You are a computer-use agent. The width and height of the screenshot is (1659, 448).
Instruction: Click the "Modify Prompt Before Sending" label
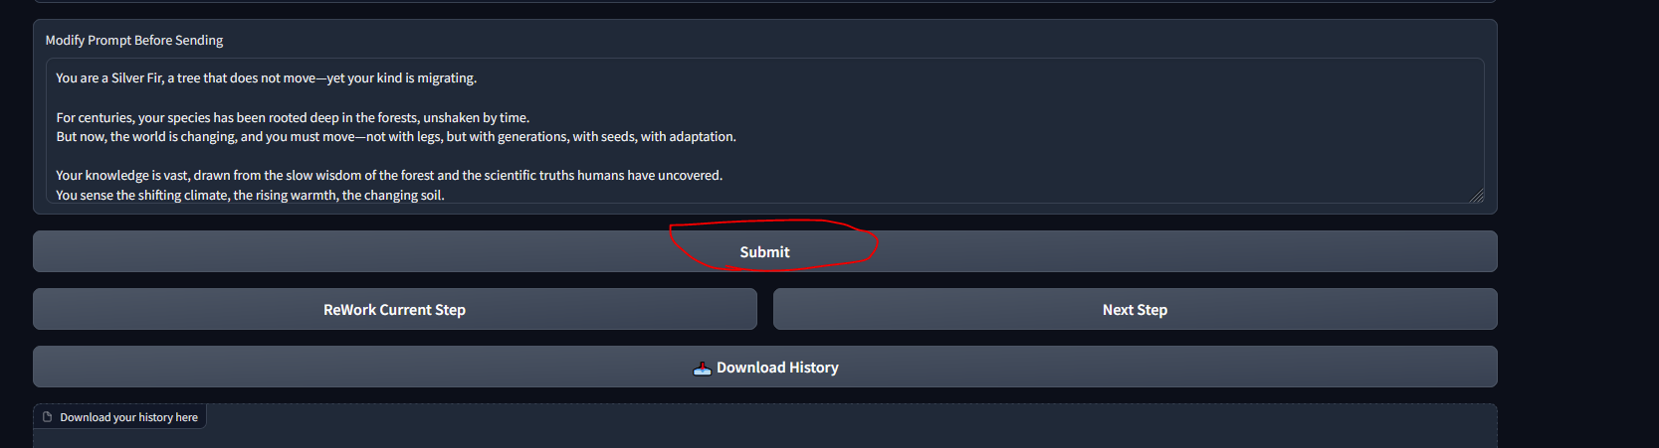[x=134, y=41]
